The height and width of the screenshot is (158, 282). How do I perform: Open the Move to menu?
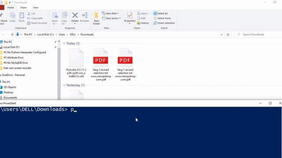coord(55,18)
